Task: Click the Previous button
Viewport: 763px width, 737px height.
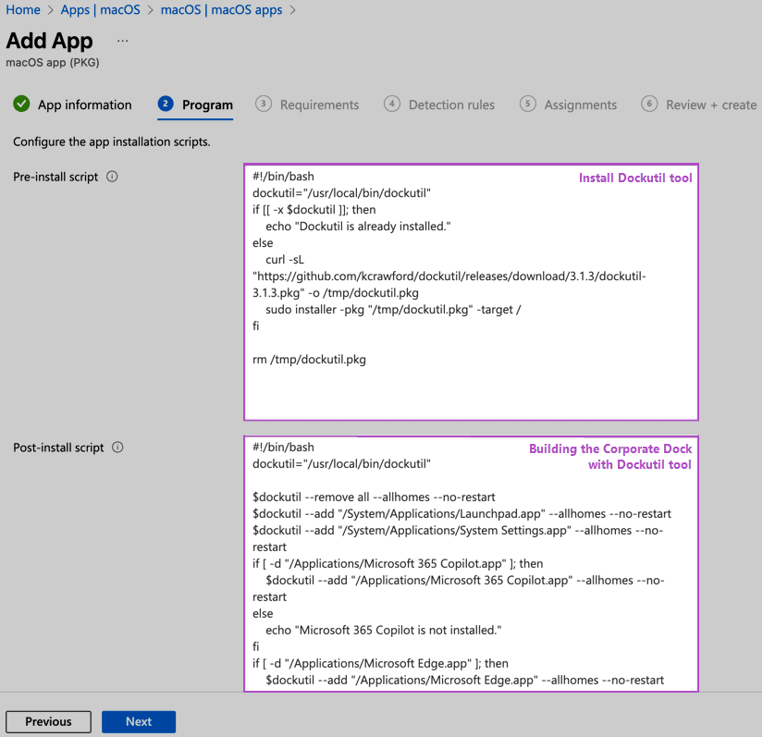Action: point(48,721)
